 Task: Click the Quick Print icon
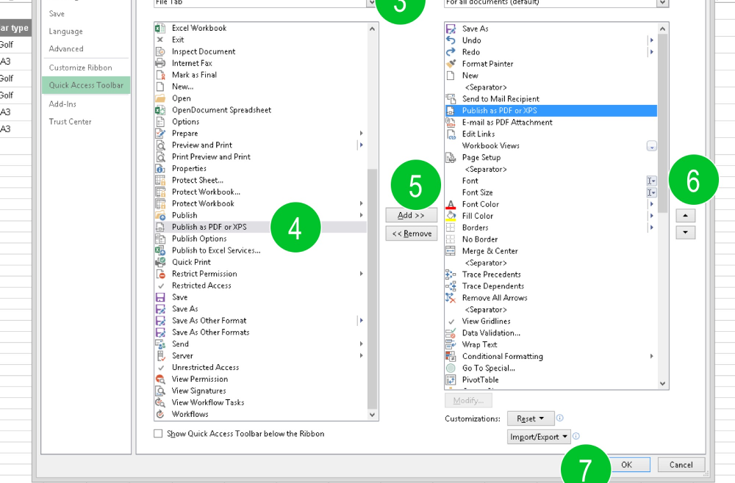click(x=160, y=262)
